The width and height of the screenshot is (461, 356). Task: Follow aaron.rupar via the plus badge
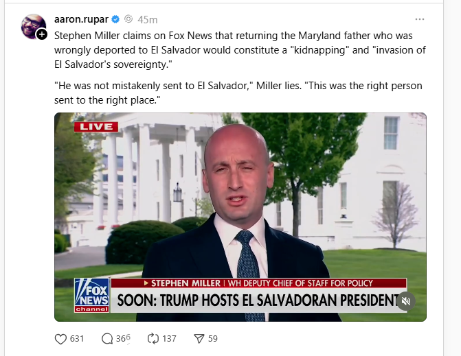pos(42,34)
